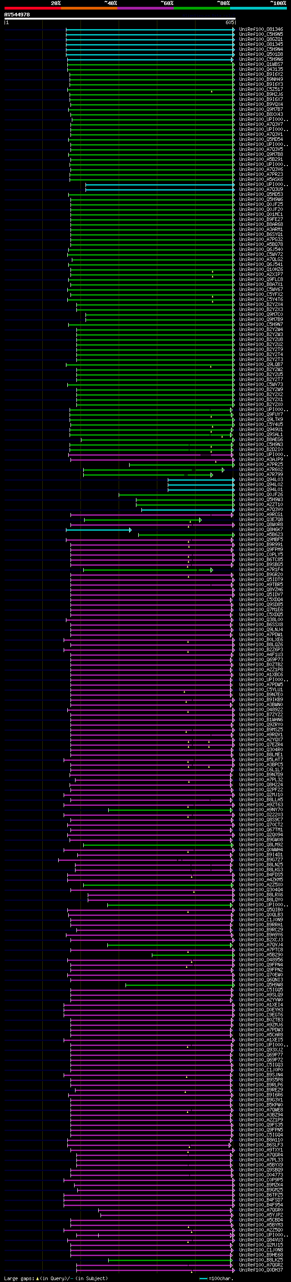The image size is (291, 1282).
Task: Select hit UniRef100_A7Q3V7
Action: [x=261, y=125]
